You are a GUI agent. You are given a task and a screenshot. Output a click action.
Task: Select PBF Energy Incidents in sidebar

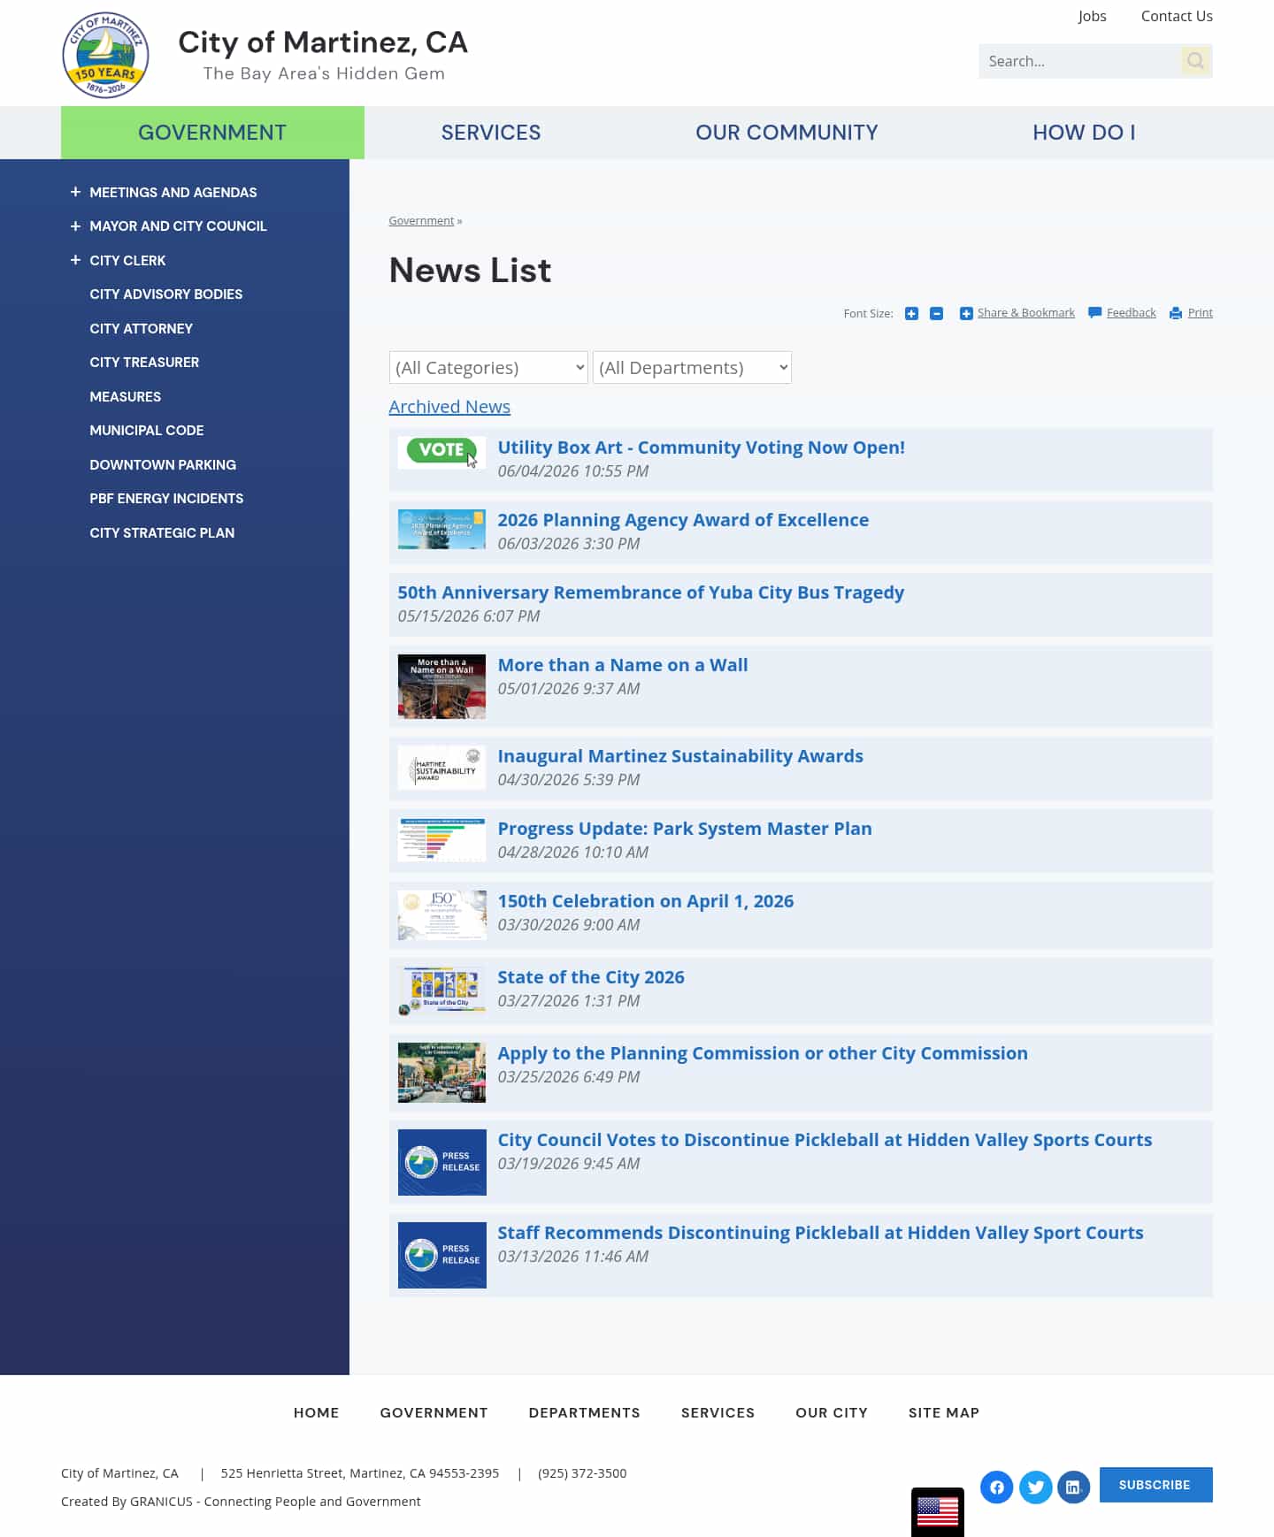tap(166, 499)
